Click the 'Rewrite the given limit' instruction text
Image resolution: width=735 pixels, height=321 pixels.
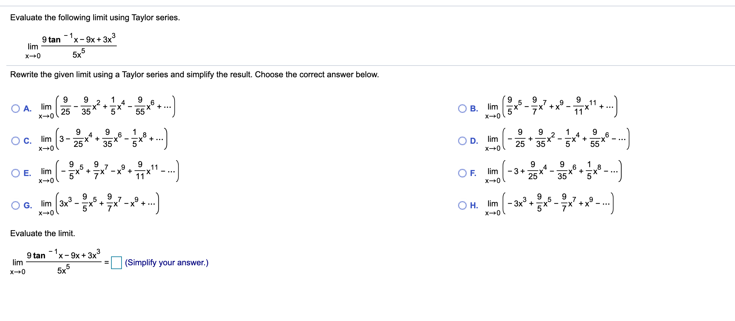coord(194,74)
